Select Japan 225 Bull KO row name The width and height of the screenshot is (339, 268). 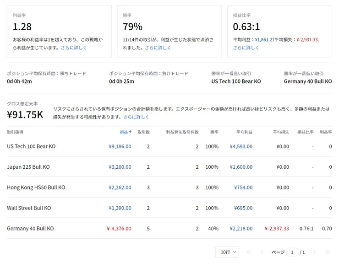pos(28,167)
